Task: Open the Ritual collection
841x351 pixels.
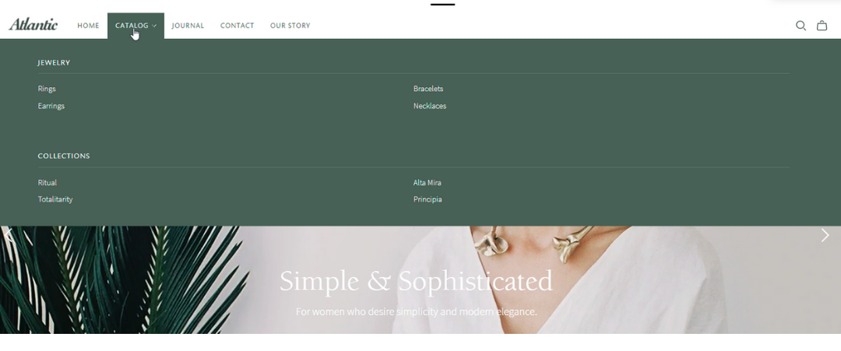Action: tap(48, 183)
